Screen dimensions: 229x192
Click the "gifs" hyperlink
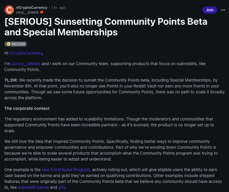tap(61, 187)
